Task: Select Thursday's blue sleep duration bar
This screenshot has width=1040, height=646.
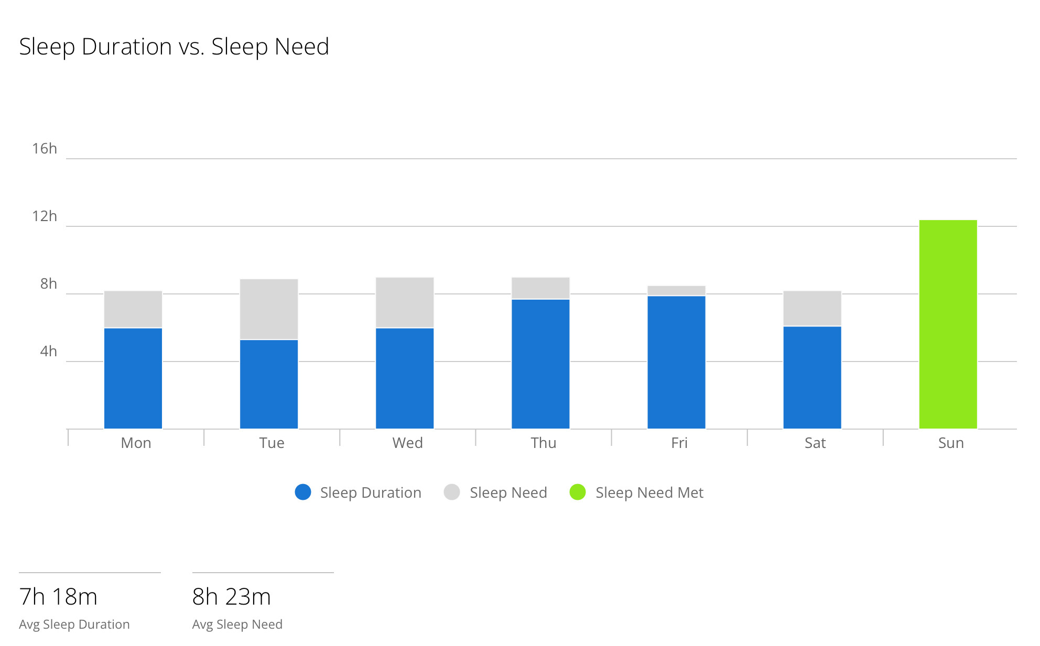Action: (540, 364)
